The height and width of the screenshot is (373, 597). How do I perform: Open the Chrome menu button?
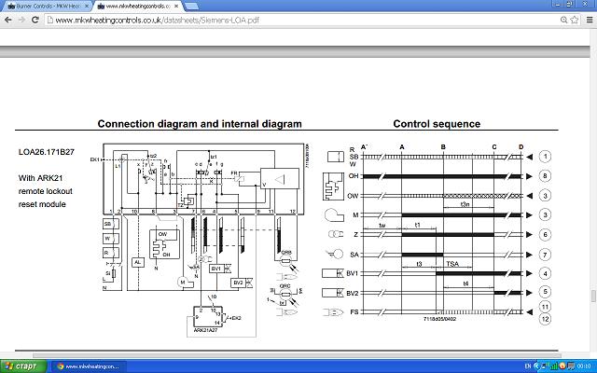coord(589,19)
